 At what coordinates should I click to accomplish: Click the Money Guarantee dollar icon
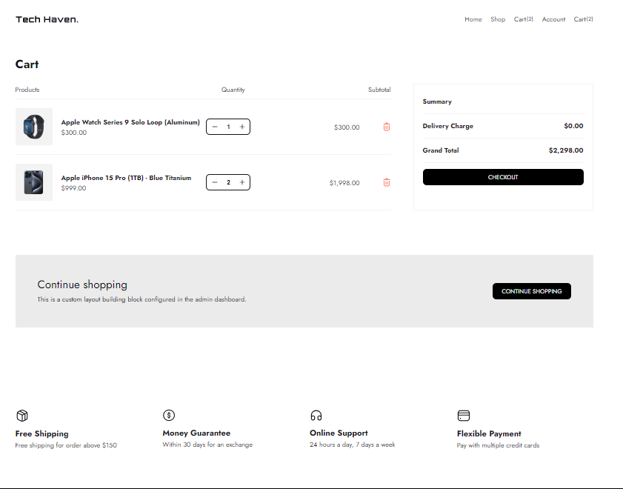169,415
